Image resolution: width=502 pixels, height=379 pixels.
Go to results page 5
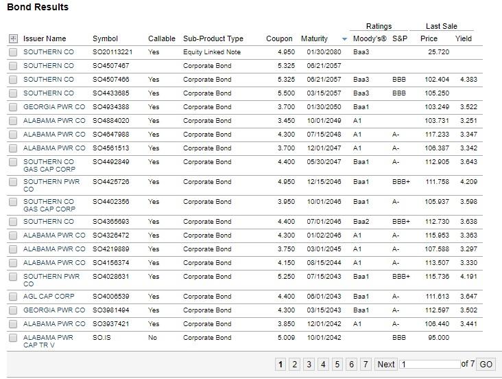[337, 365]
